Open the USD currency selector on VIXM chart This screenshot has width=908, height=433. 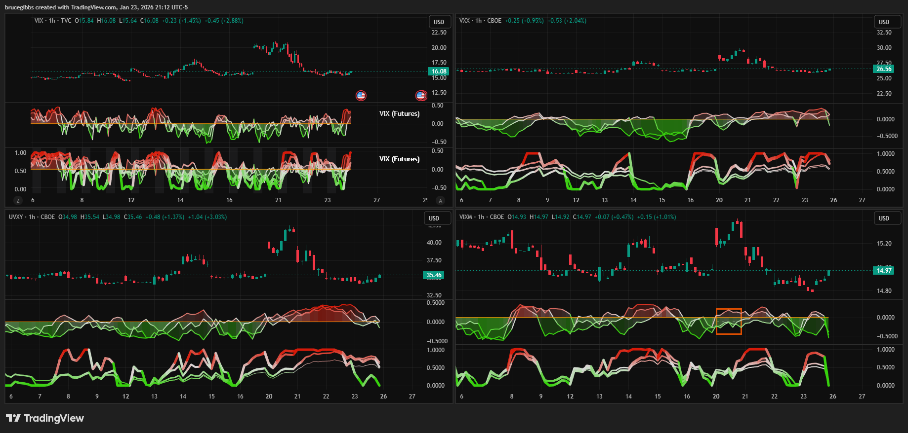[884, 218]
